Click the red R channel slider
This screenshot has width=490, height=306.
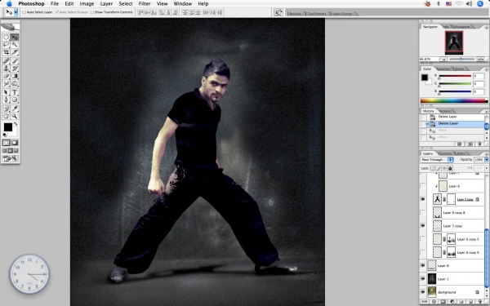(455, 76)
